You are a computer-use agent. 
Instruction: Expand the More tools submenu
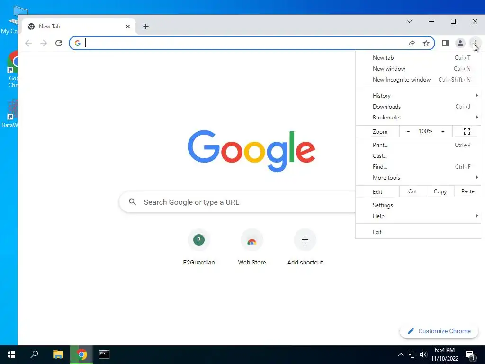click(x=419, y=178)
